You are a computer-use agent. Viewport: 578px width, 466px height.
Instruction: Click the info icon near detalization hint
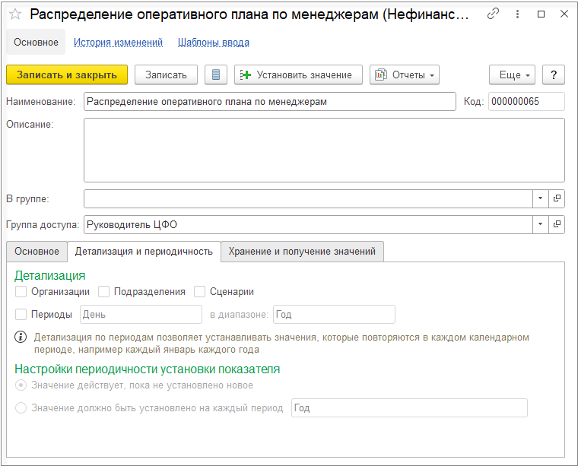point(21,338)
